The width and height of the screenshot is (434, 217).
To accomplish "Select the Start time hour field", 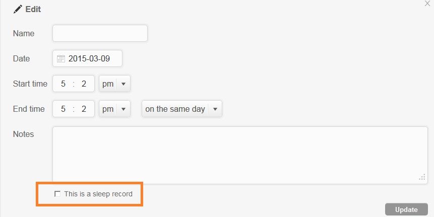I will [63, 84].
